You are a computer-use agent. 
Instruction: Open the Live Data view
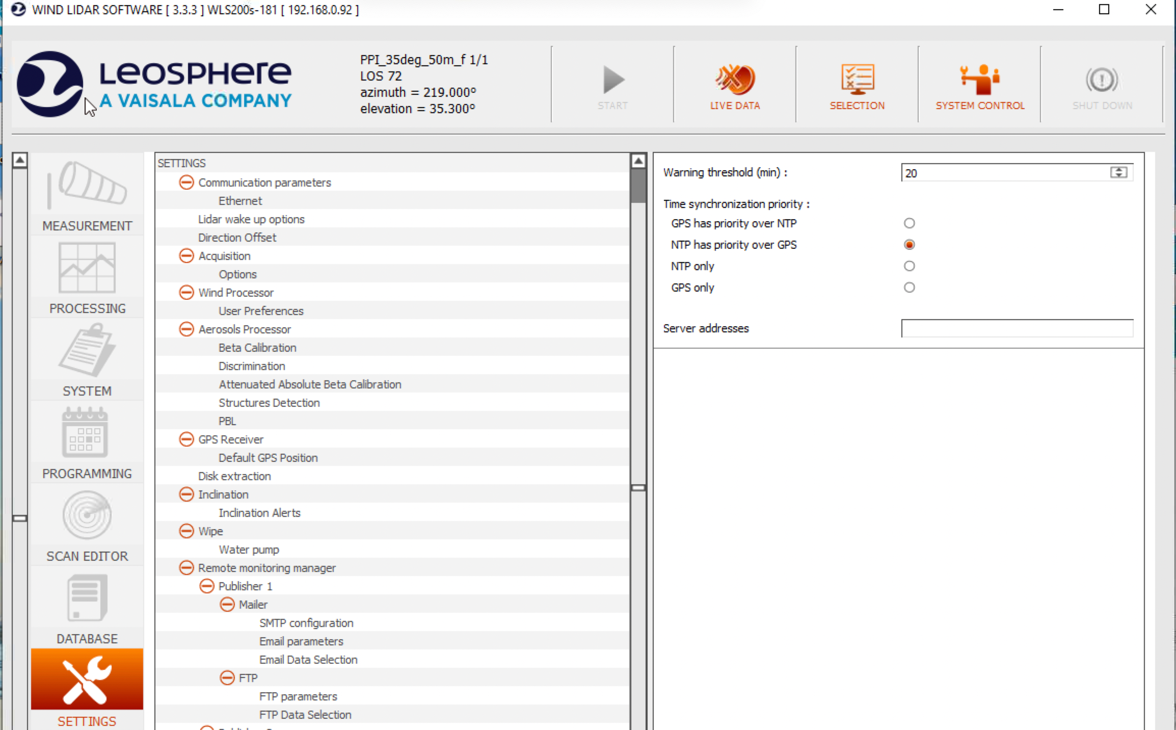click(x=734, y=86)
